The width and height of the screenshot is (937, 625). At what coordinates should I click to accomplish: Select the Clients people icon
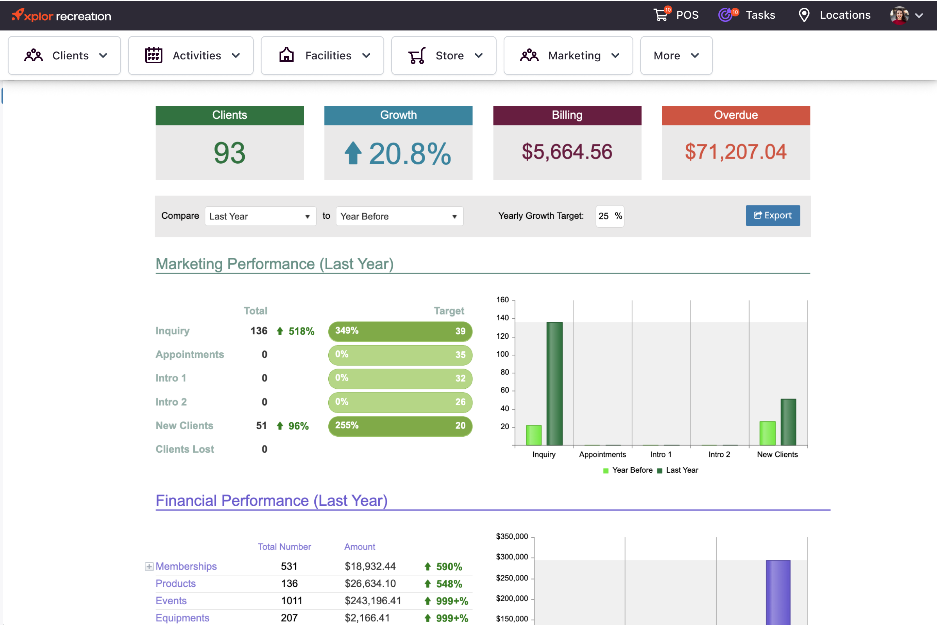[34, 55]
